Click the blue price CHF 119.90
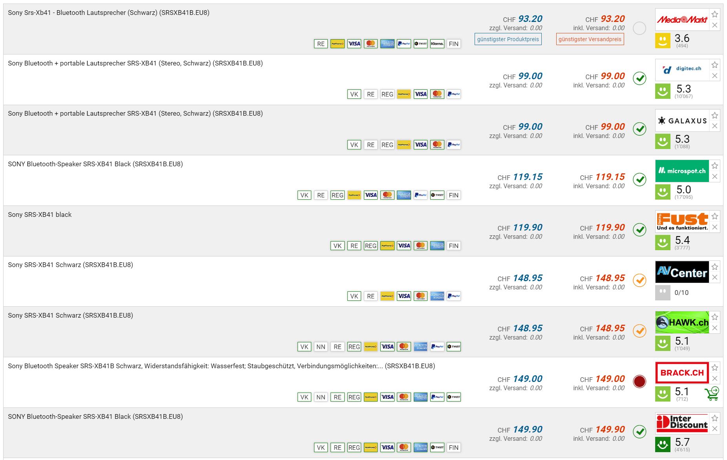 coord(520,227)
